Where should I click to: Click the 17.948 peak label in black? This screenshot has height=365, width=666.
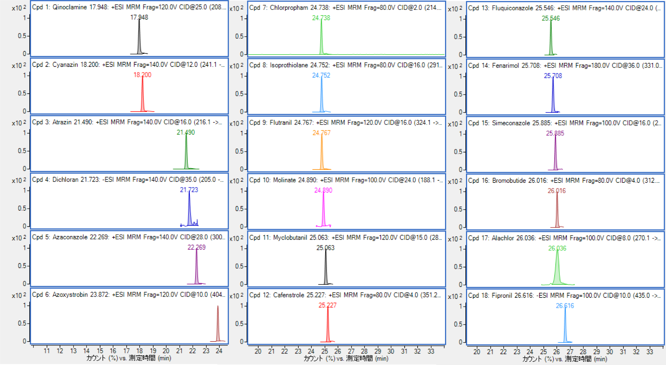coord(139,17)
